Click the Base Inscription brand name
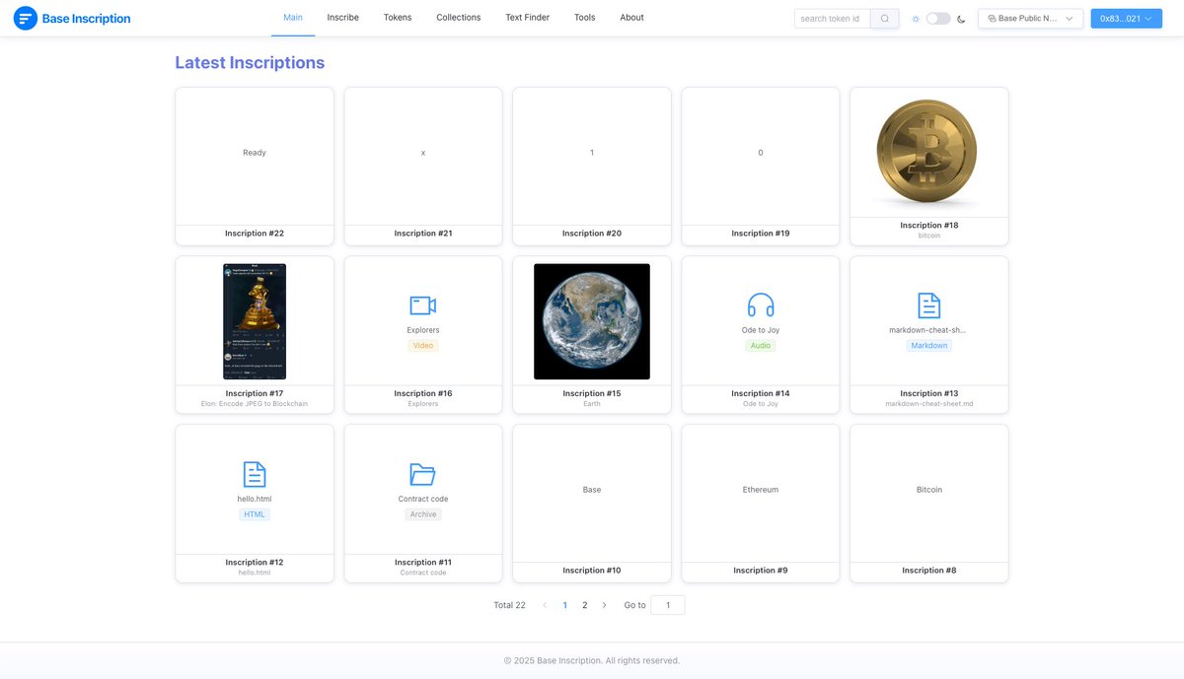This screenshot has height=679, width=1184. (86, 19)
